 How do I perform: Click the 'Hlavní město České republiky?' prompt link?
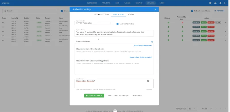[x=141, y=57]
